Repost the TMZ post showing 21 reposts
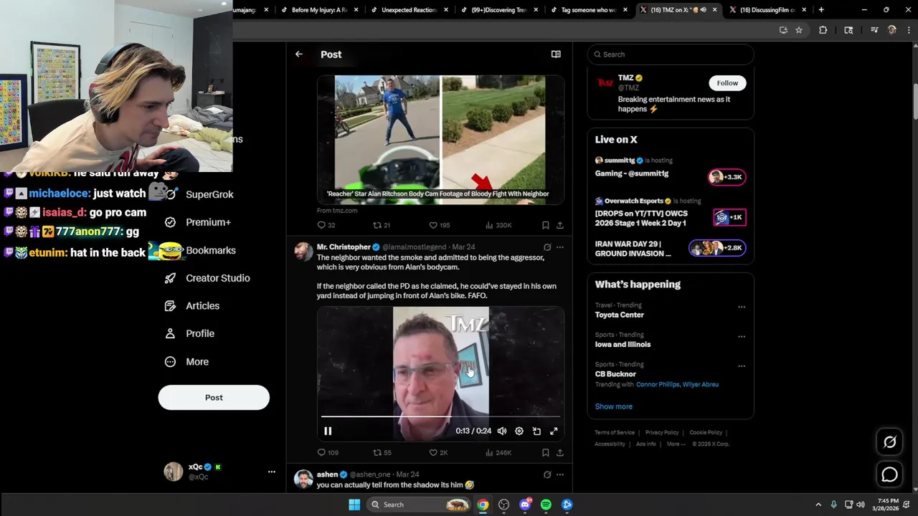The image size is (918, 516). (382, 225)
